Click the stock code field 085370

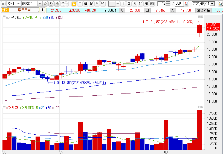(30, 4)
